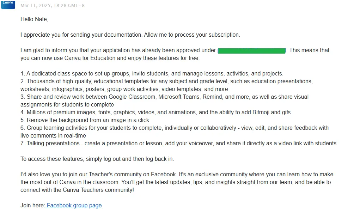
Task: Click feature item 5 Remove the background
Action: [x=85, y=120]
